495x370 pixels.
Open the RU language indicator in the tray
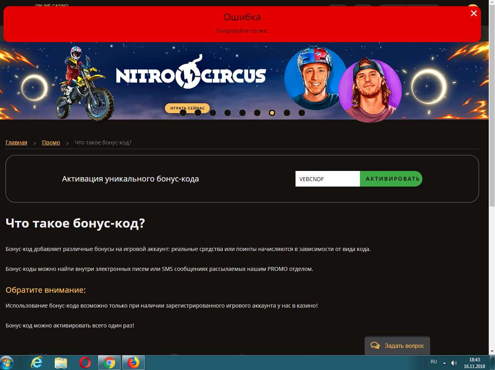point(434,362)
